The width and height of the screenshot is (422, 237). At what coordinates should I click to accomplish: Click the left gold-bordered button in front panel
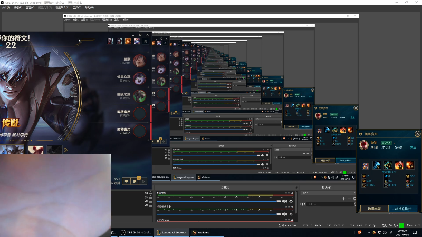(x=374, y=209)
